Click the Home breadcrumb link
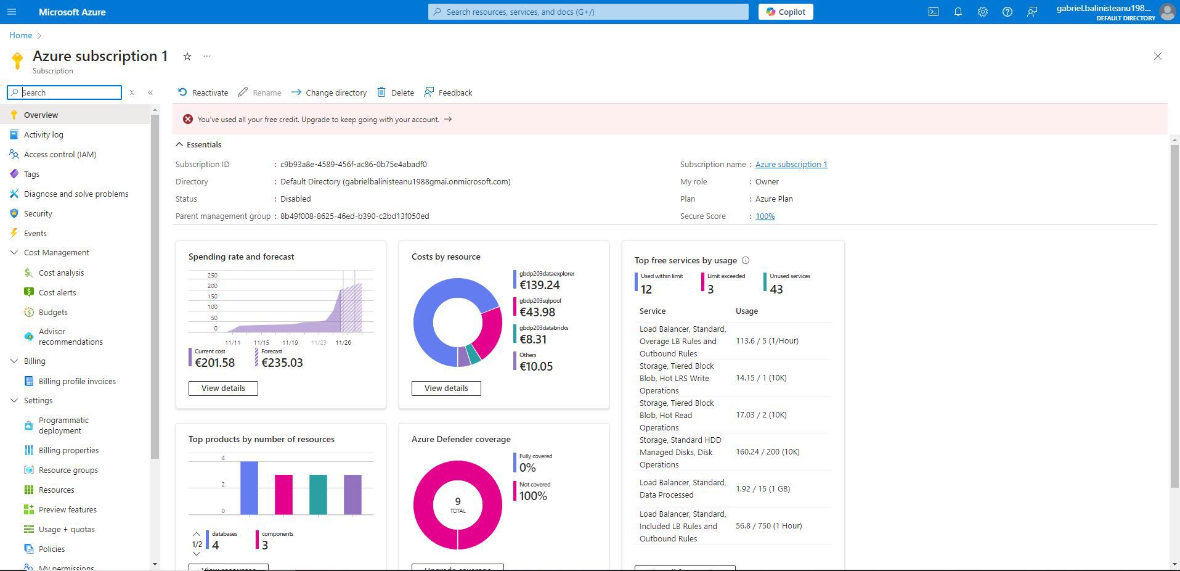 pyautogui.click(x=20, y=35)
